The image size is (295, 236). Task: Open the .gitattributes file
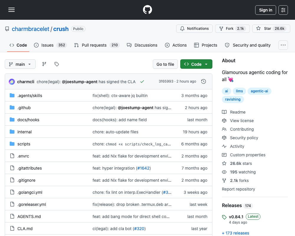(x=29, y=168)
